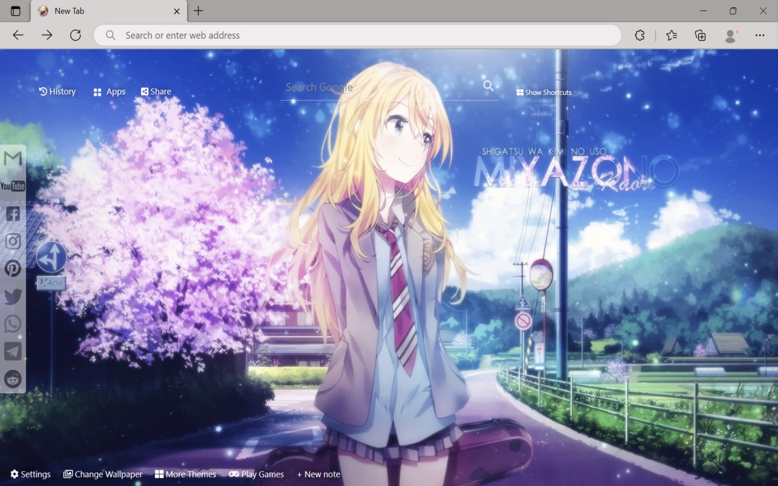Click Change Wallpaper
The image size is (778, 486).
coord(103,474)
